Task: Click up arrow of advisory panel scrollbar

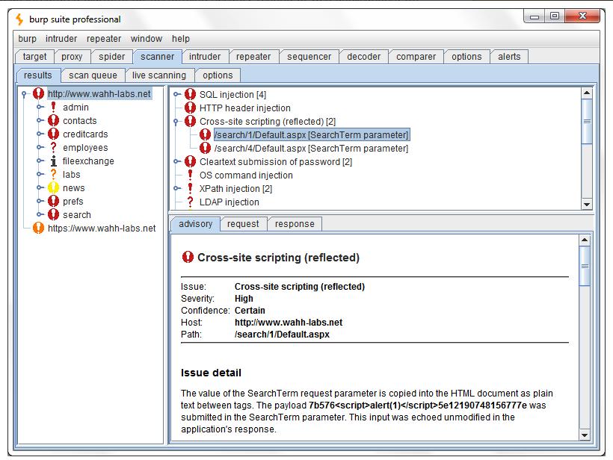Action: click(x=585, y=240)
